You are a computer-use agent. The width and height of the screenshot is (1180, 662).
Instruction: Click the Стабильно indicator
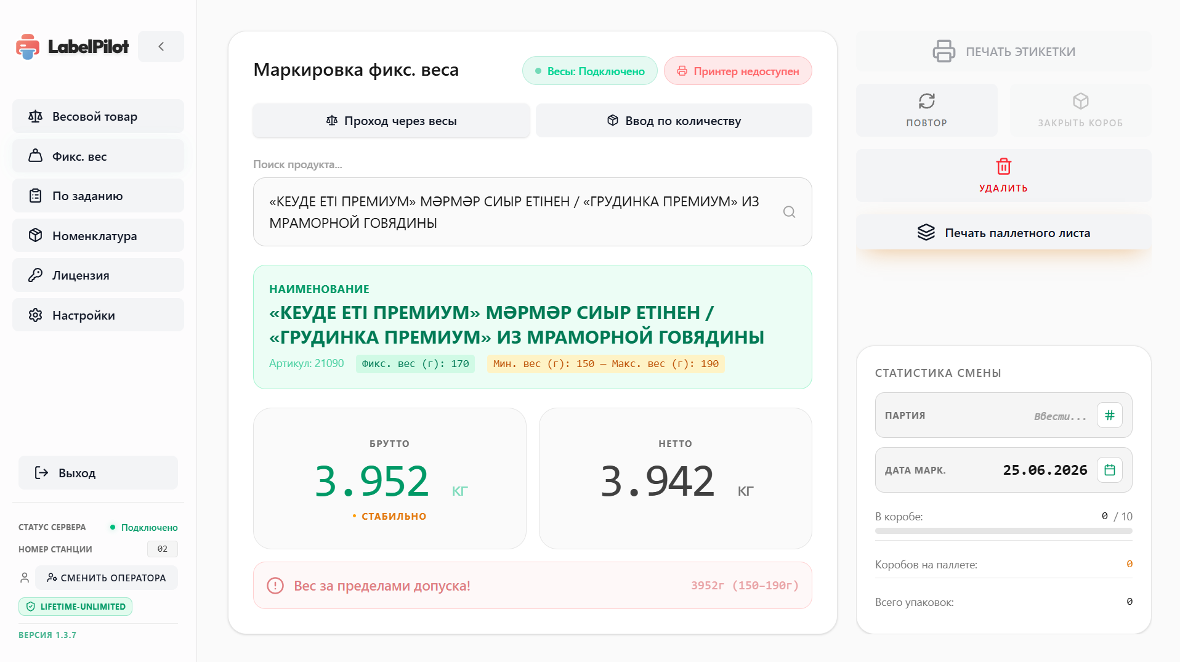click(389, 516)
